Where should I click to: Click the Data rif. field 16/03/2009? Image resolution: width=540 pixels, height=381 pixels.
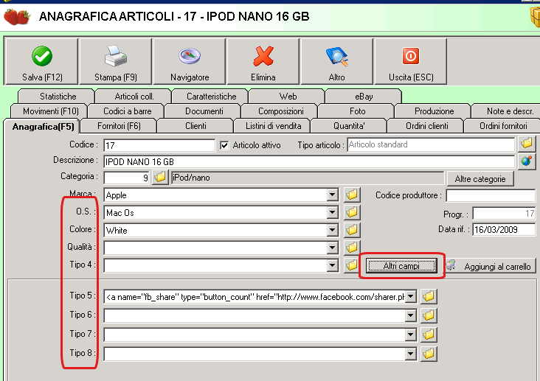504,230
